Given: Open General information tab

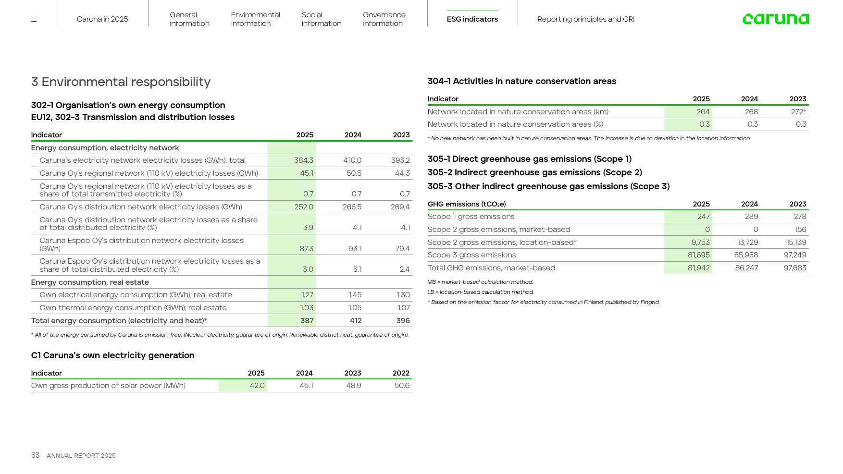Looking at the screenshot, I should pos(189,19).
